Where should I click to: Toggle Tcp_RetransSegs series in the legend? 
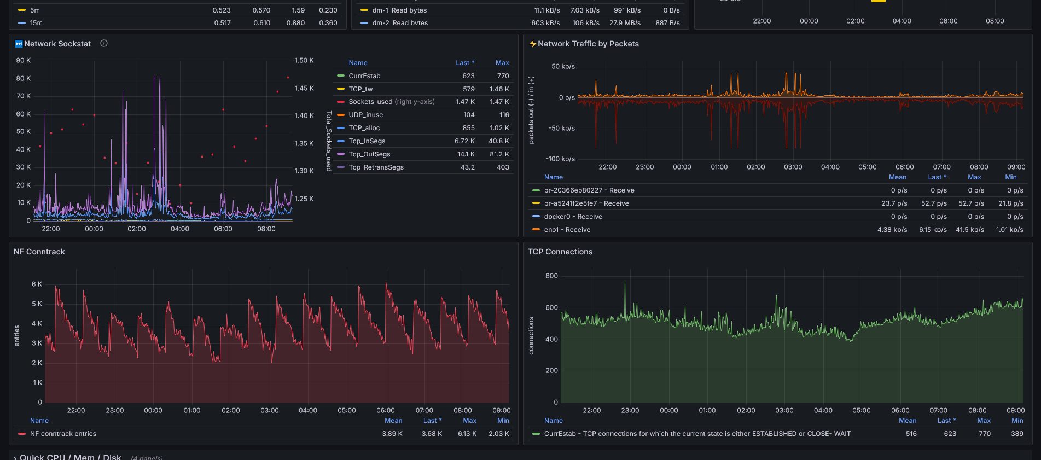(376, 167)
